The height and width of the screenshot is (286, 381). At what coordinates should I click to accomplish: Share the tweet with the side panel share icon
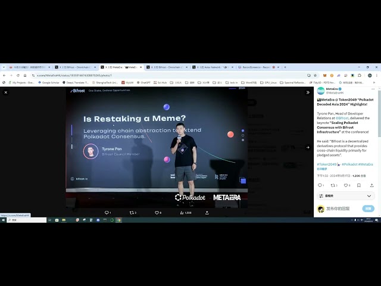(x=371, y=185)
